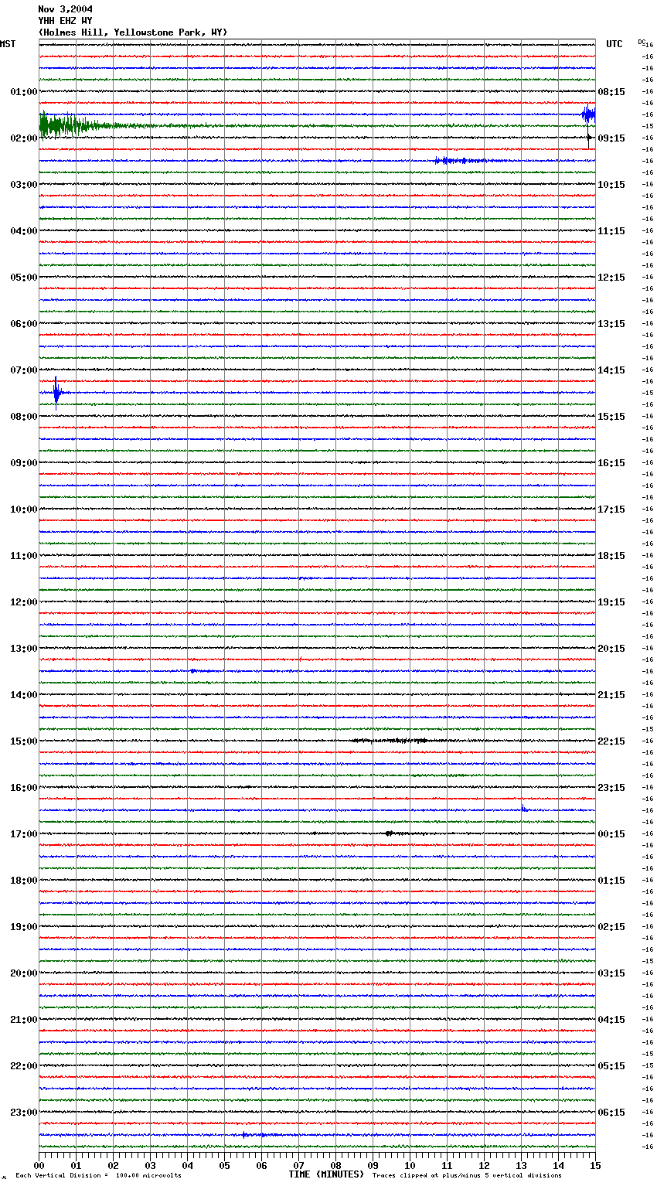Click the '23:15' UTC label
This screenshot has width=657, height=1186.
pos(611,788)
